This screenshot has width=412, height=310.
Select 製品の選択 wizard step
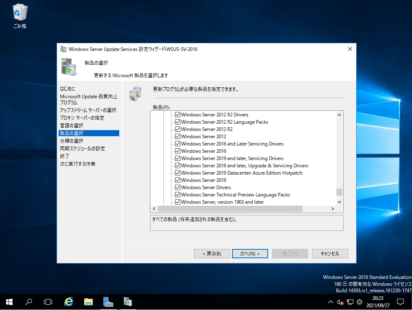tap(89, 133)
